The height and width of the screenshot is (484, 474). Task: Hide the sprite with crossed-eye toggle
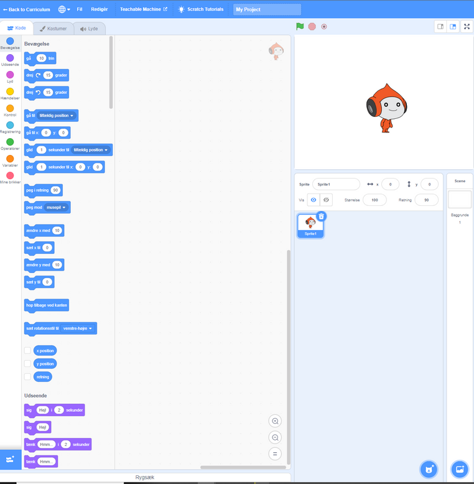tap(327, 200)
